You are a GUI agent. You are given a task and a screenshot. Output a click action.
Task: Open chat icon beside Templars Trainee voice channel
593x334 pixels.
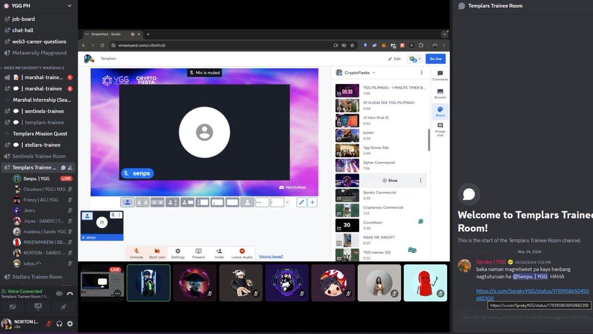click(63, 167)
